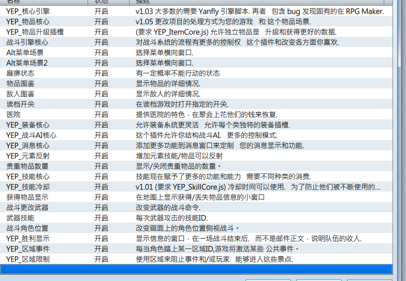Select the YEP_技能核心 plugin row
The width and height of the screenshot is (406, 281).
coord(196,177)
